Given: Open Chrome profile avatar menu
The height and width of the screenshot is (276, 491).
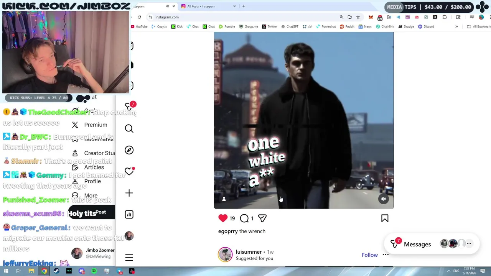Looking at the screenshot, I should (481, 17).
